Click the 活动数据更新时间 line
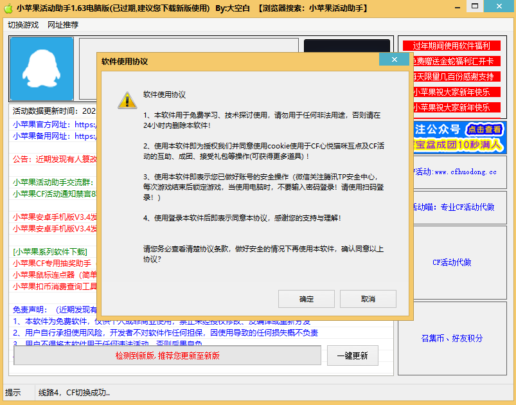This screenshot has width=516, height=405. [x=55, y=111]
